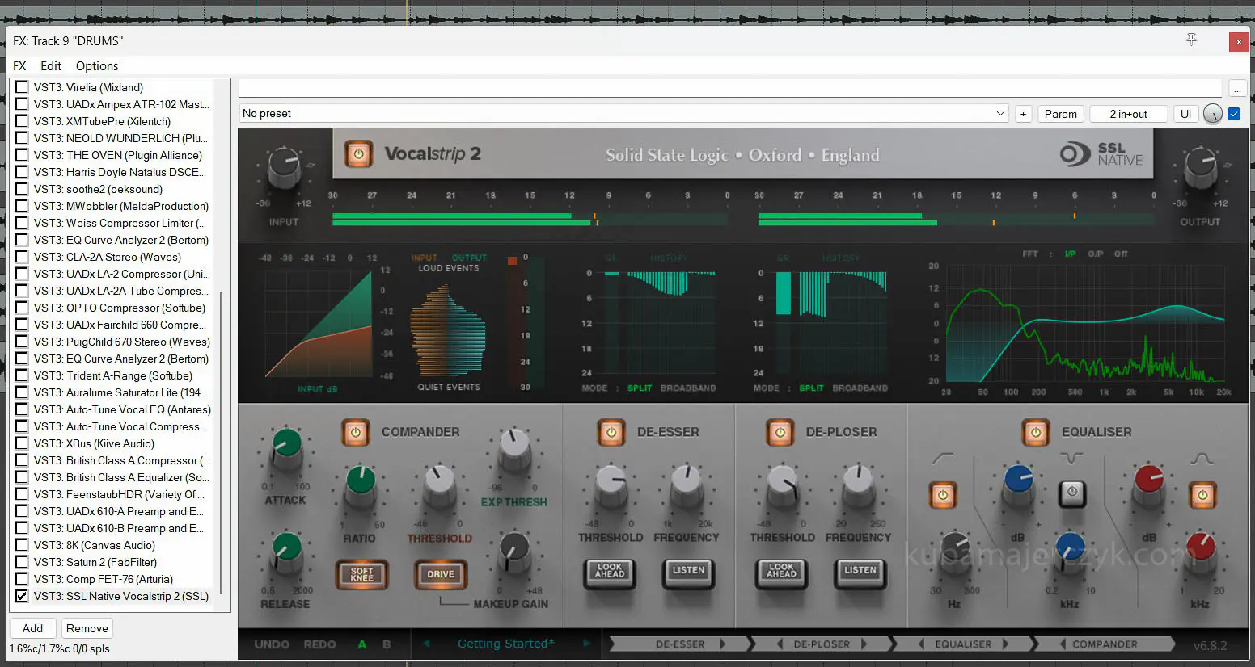Enable the SSL Native Vocalstrip 2 checkbox

point(22,596)
